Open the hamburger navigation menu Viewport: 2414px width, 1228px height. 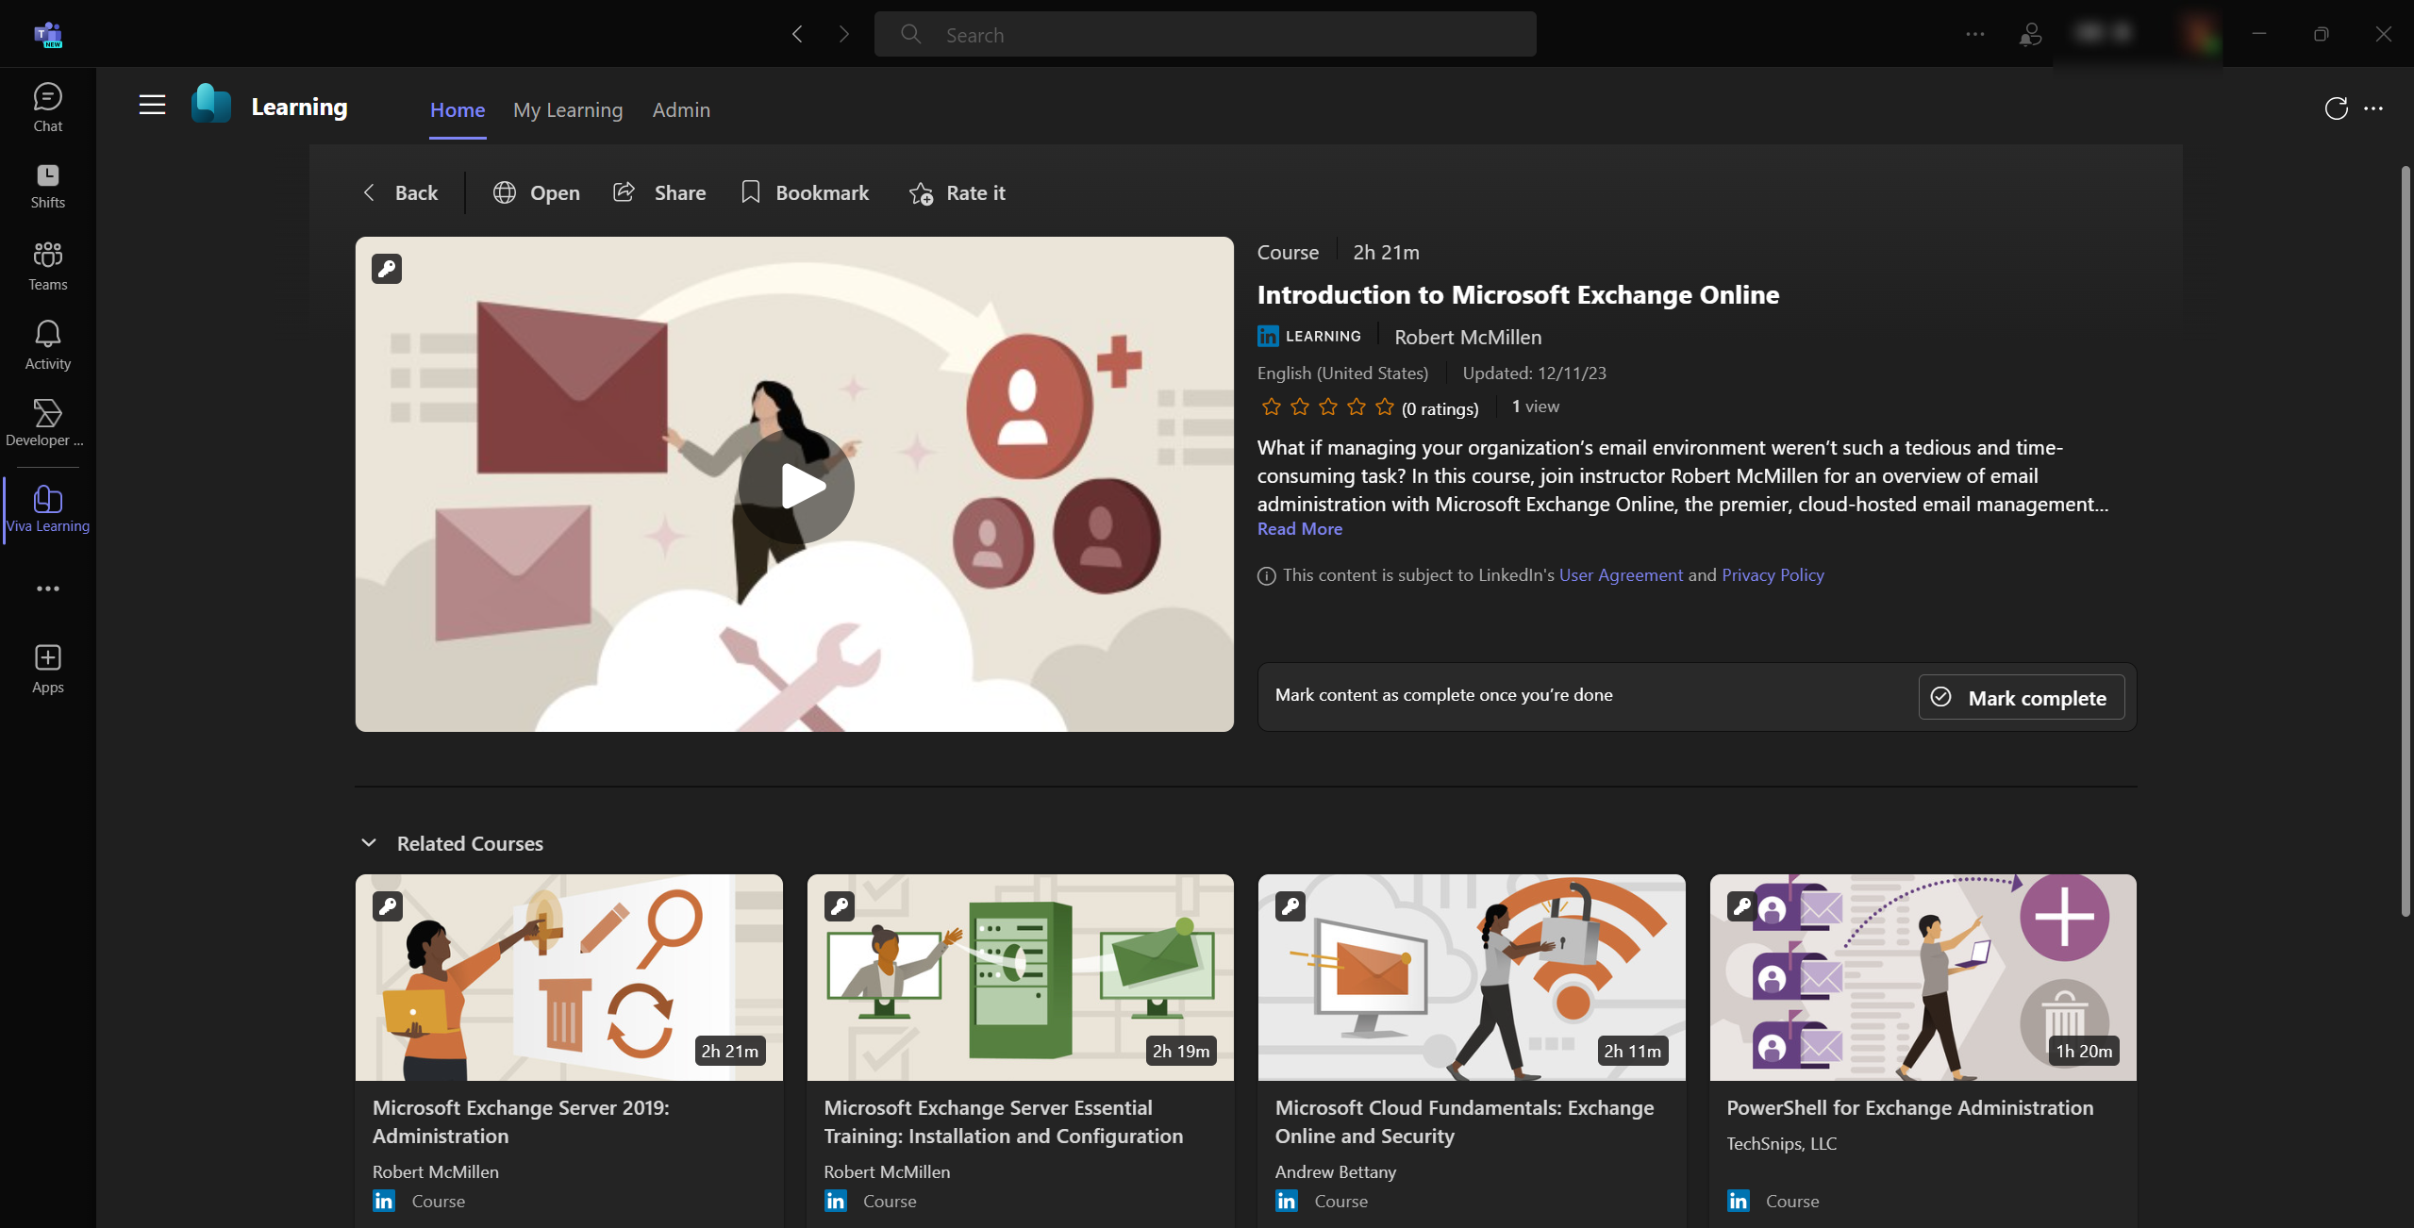coord(151,105)
